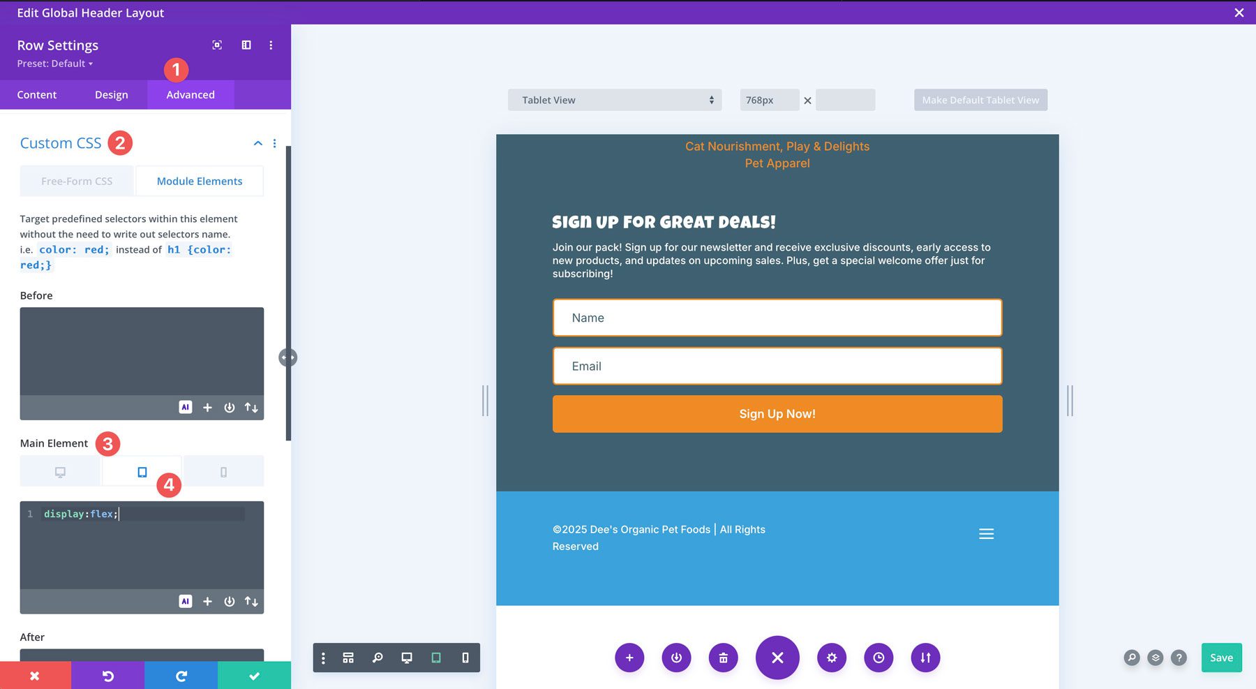Switch to Free-Form CSS mode
Screen dimensions: 1256x689
(x=77, y=181)
